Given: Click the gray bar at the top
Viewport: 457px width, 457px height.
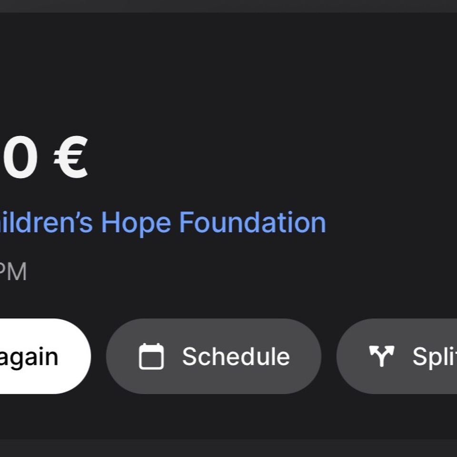Looking at the screenshot, I should [x=228, y=6].
